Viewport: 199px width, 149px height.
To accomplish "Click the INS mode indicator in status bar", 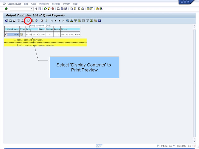I will (190, 146).
